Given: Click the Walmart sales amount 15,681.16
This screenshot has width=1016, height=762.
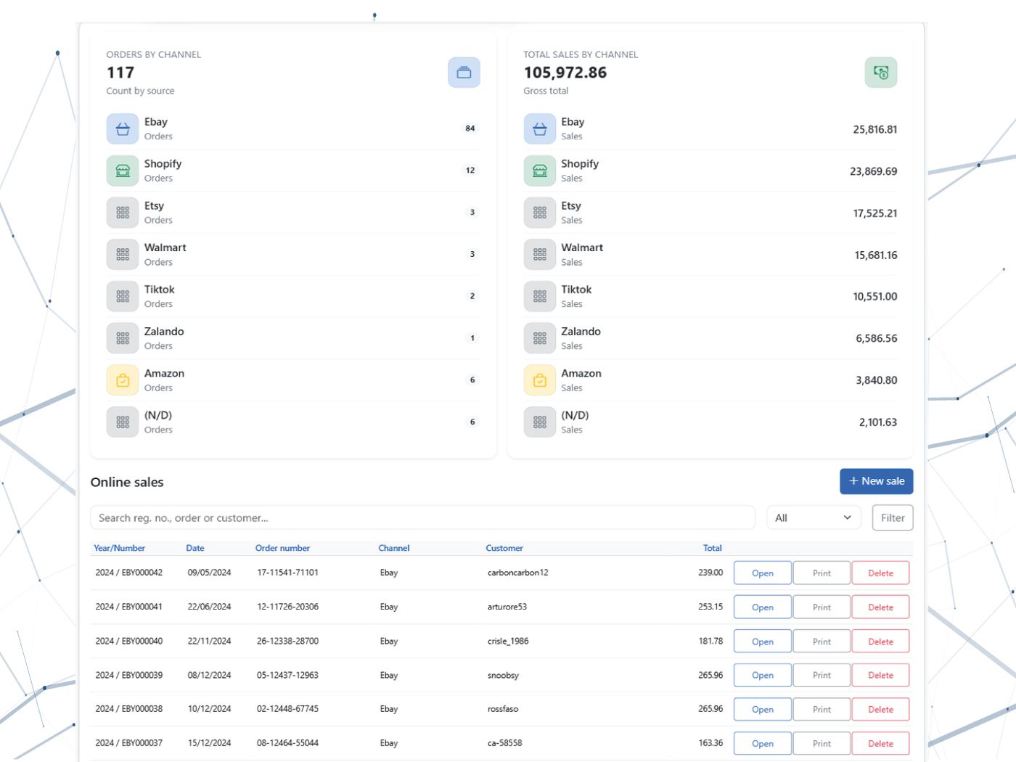Looking at the screenshot, I should coord(876,255).
